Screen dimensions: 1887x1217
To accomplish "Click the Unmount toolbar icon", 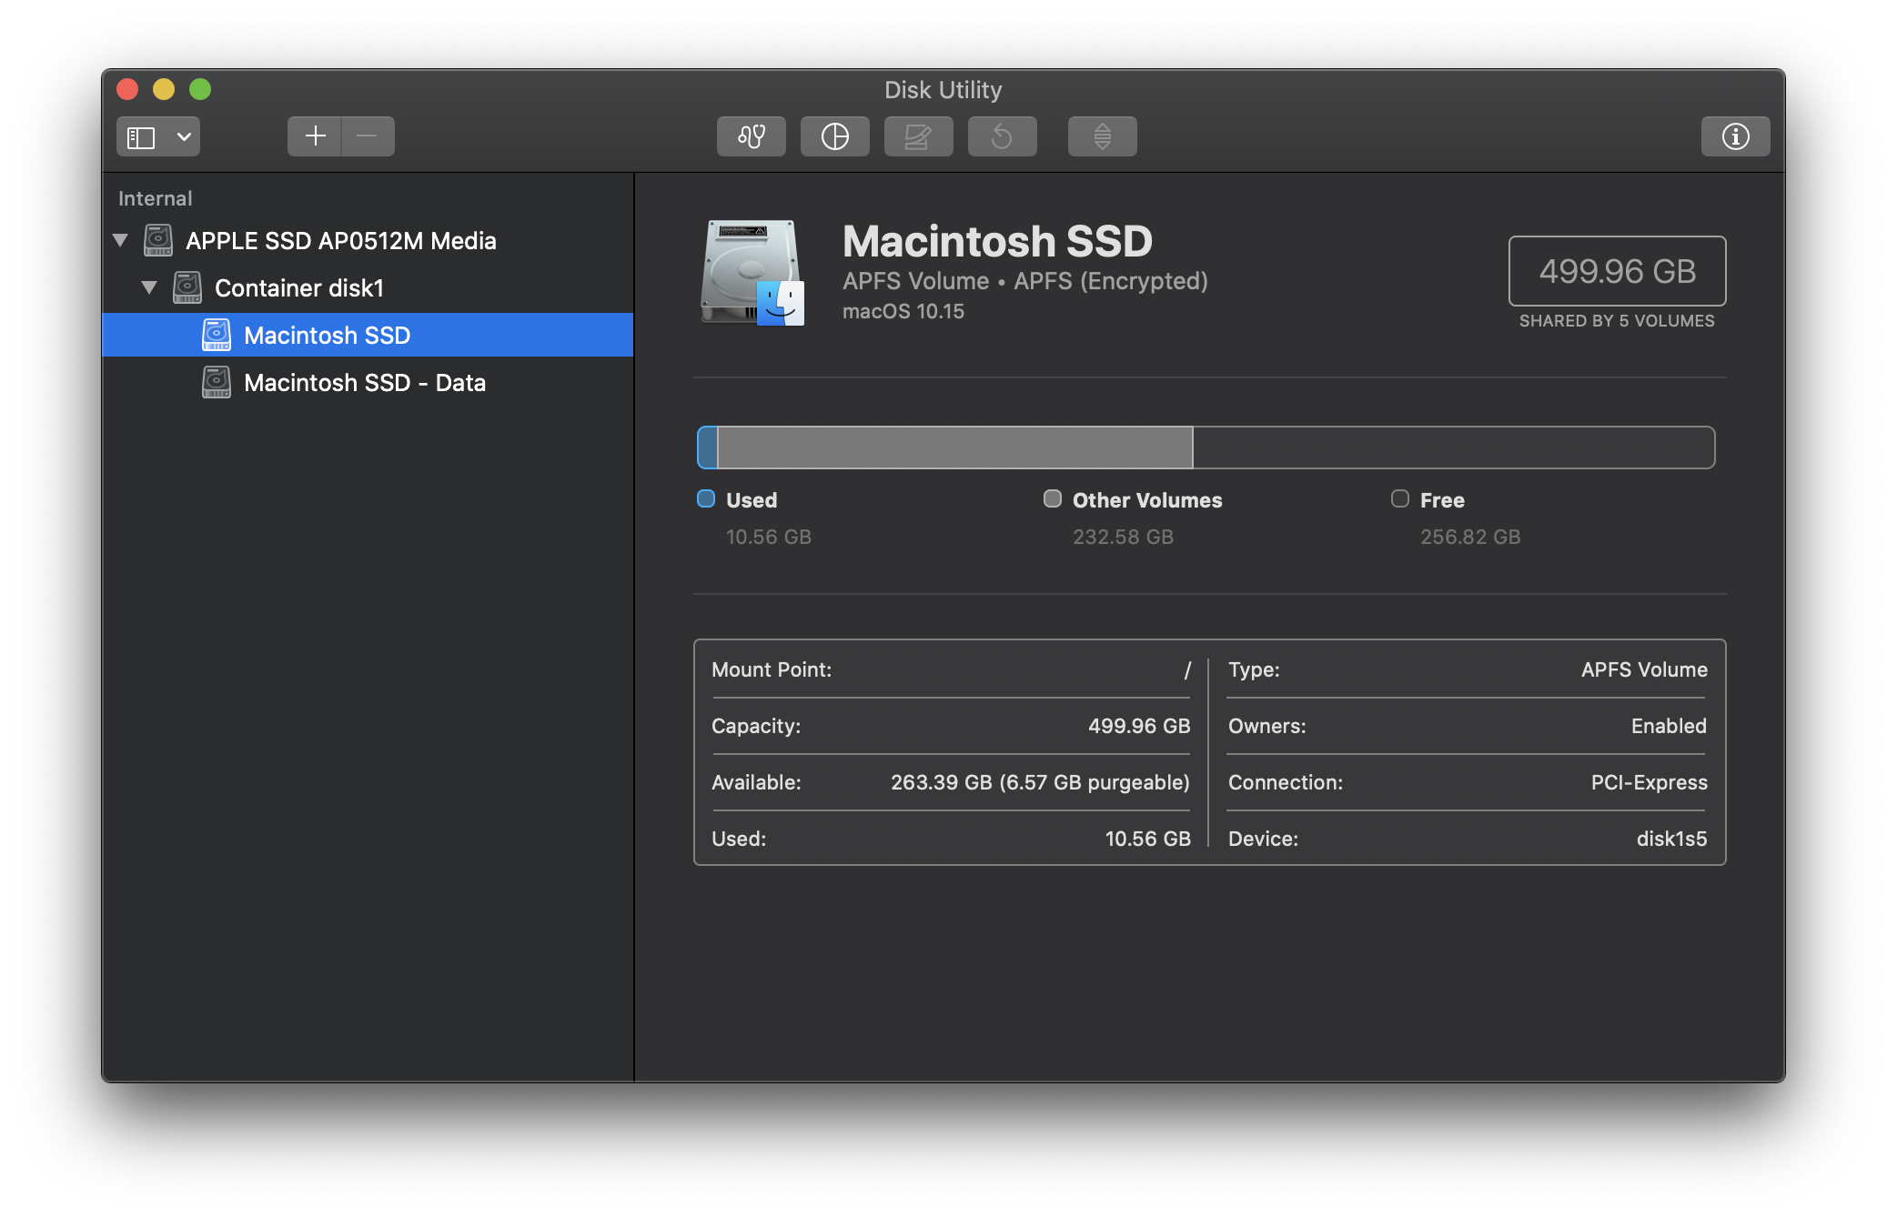I will [x=1102, y=136].
